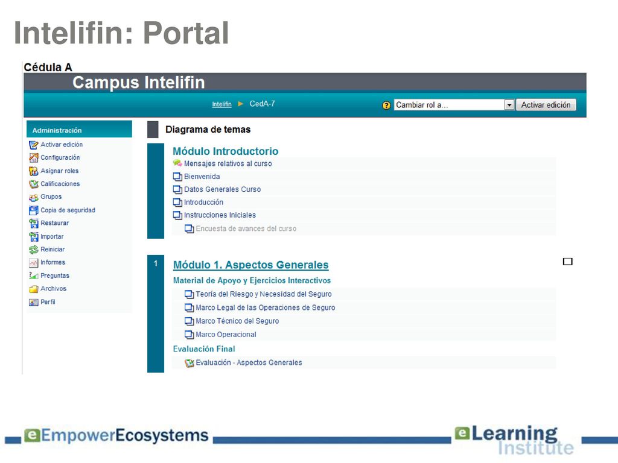This screenshot has height=463, width=618.
Task: Click the dropdown arrow of the Cambiar rol selector
Action: click(x=509, y=105)
